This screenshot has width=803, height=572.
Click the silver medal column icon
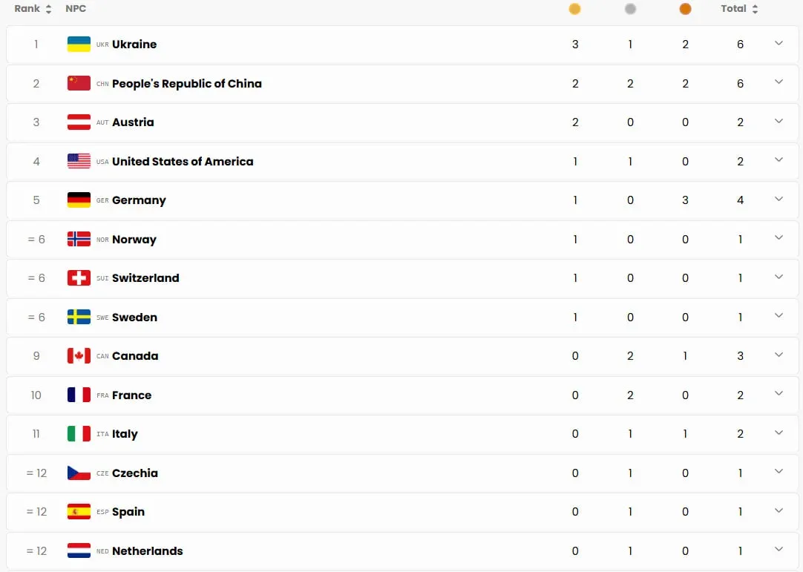(x=630, y=9)
